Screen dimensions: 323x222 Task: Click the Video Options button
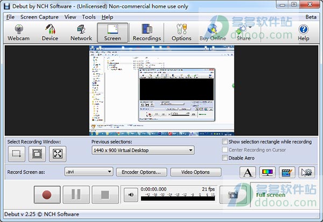click(195, 172)
